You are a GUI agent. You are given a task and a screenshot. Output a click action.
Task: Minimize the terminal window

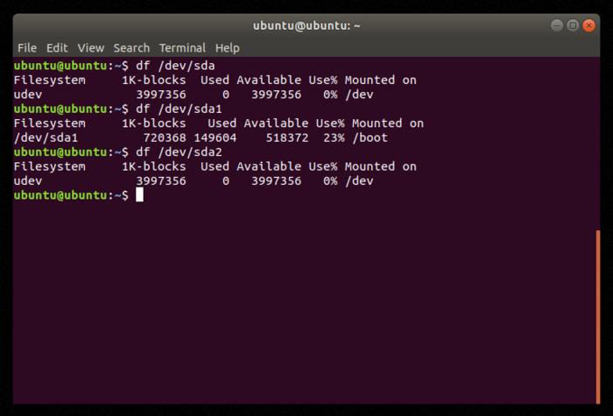point(557,25)
